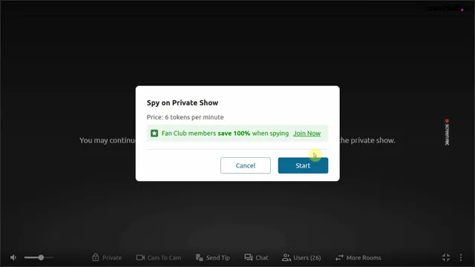Open the three-dot more options menu
This screenshot has height=267, width=475.
point(461,257)
